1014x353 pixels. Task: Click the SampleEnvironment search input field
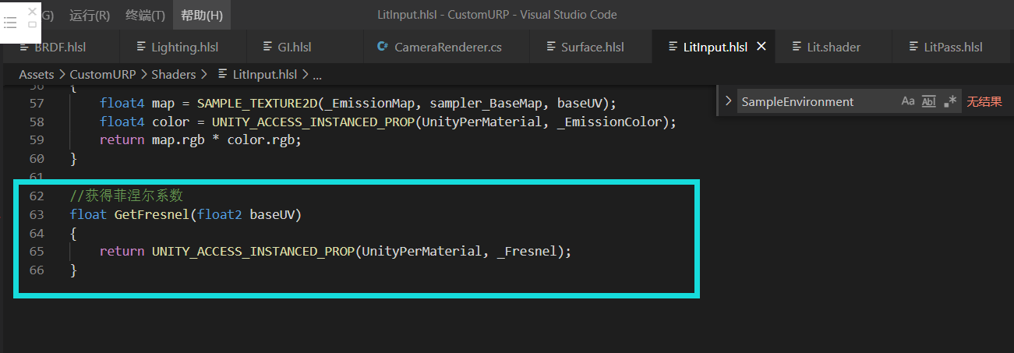[x=814, y=101]
